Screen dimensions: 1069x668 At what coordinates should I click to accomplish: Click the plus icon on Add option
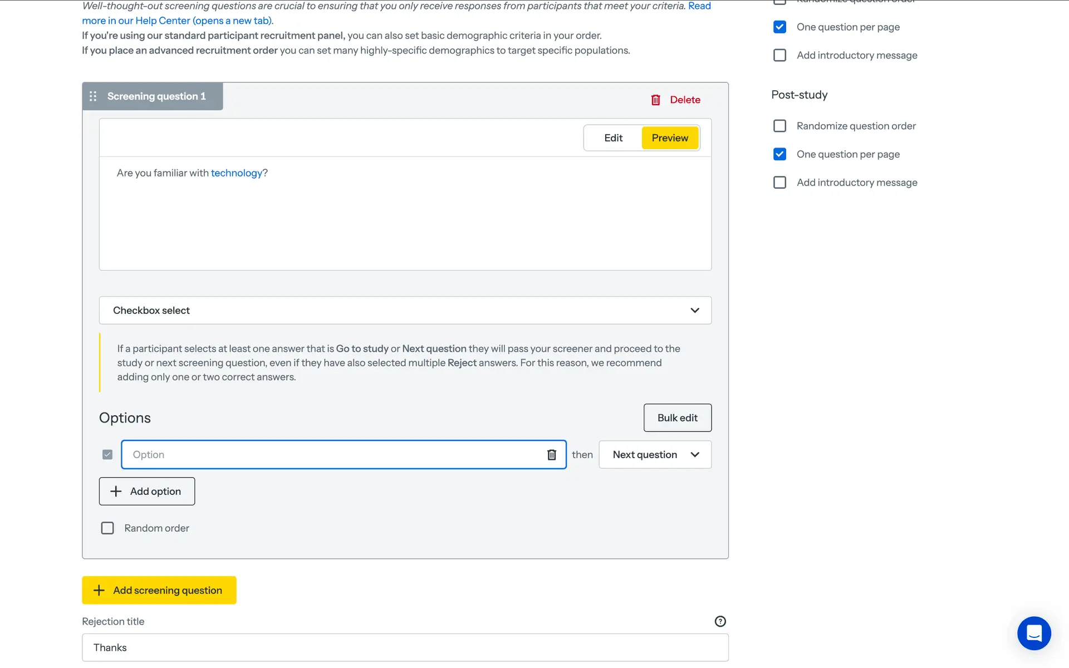click(x=116, y=491)
